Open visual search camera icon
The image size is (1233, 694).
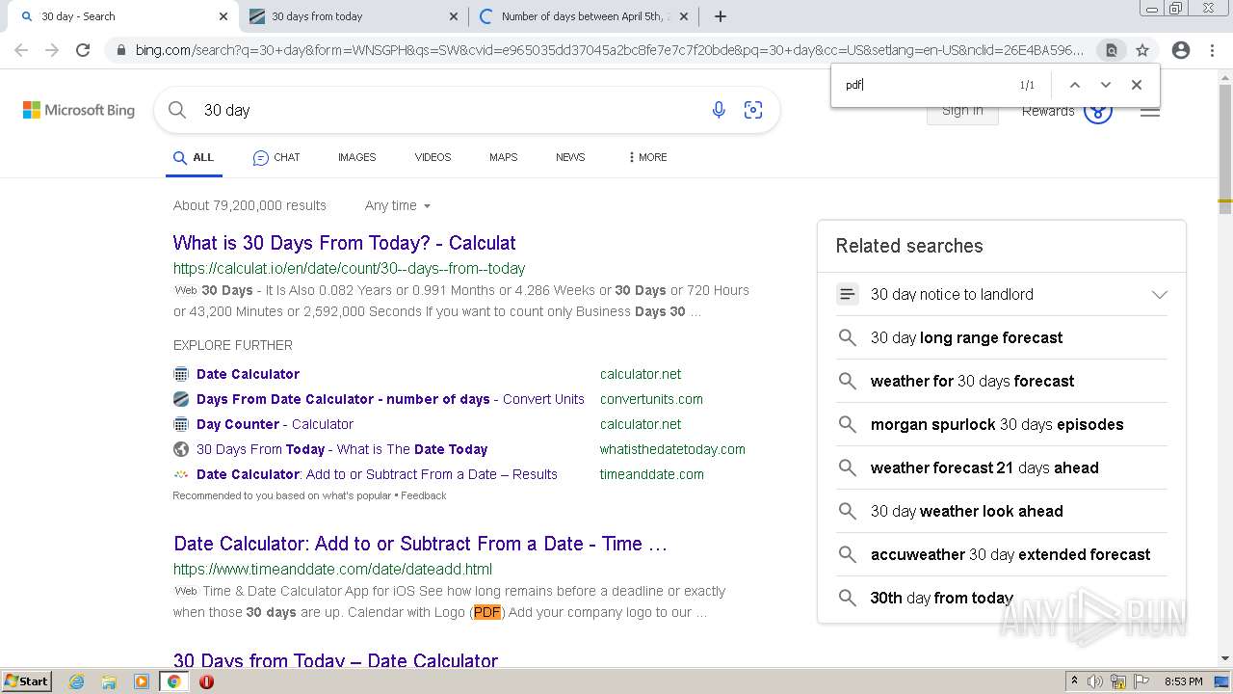click(x=753, y=110)
